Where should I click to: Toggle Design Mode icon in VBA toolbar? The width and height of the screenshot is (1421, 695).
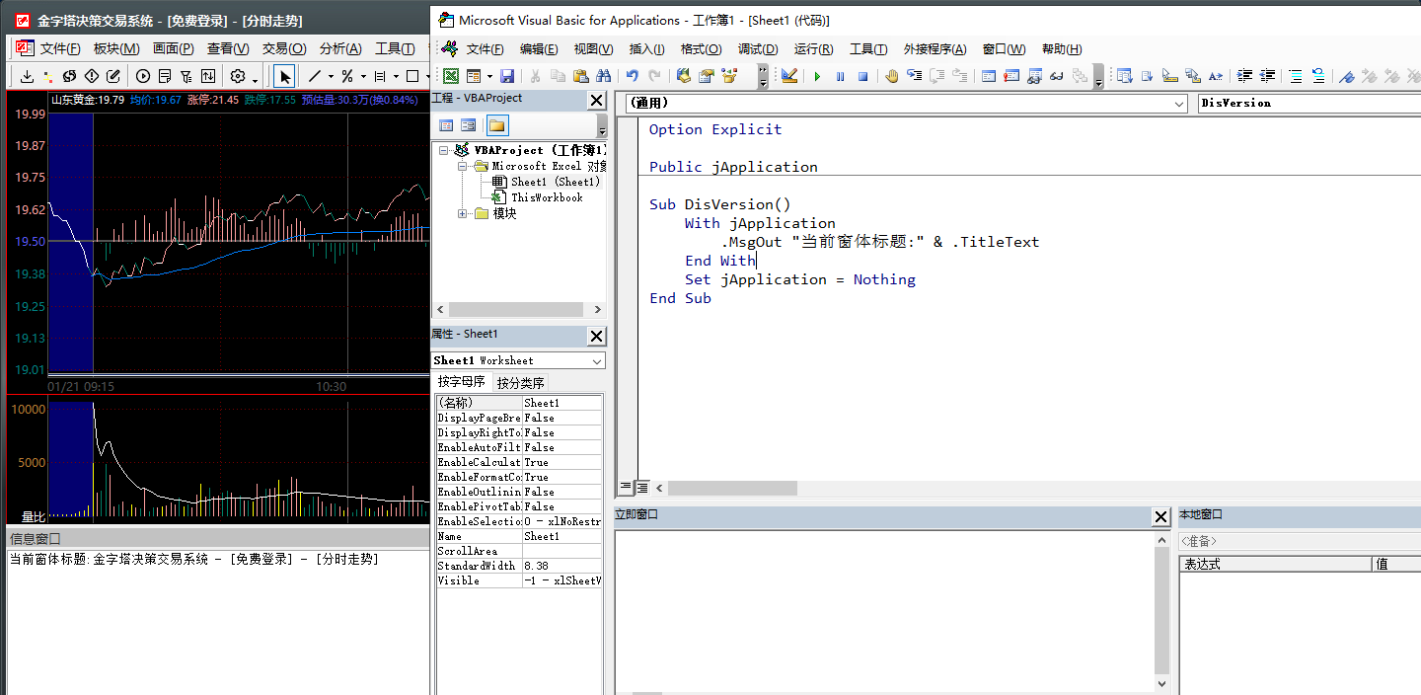788,76
